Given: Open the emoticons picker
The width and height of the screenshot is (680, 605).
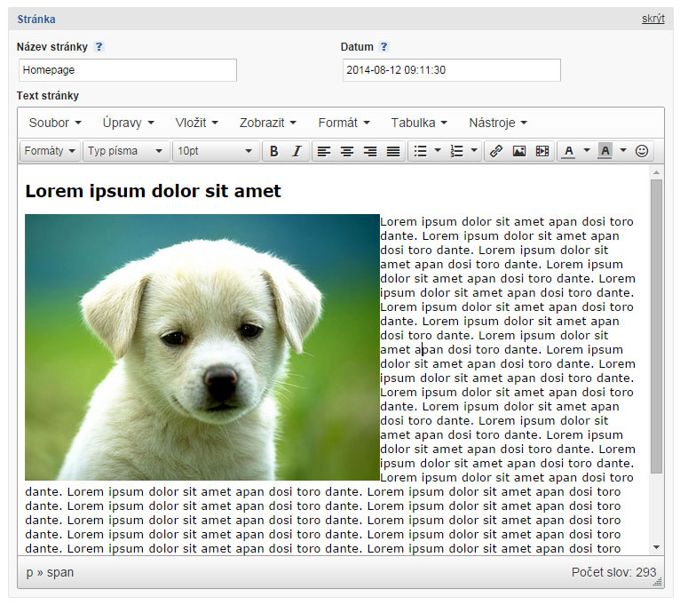Looking at the screenshot, I should tap(642, 151).
